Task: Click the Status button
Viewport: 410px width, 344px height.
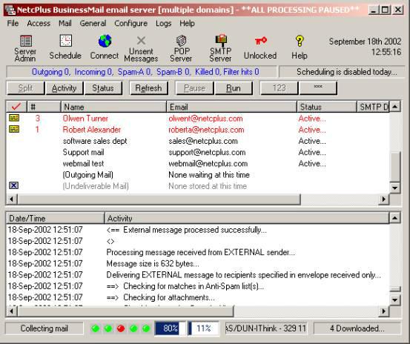Action: click(x=103, y=88)
